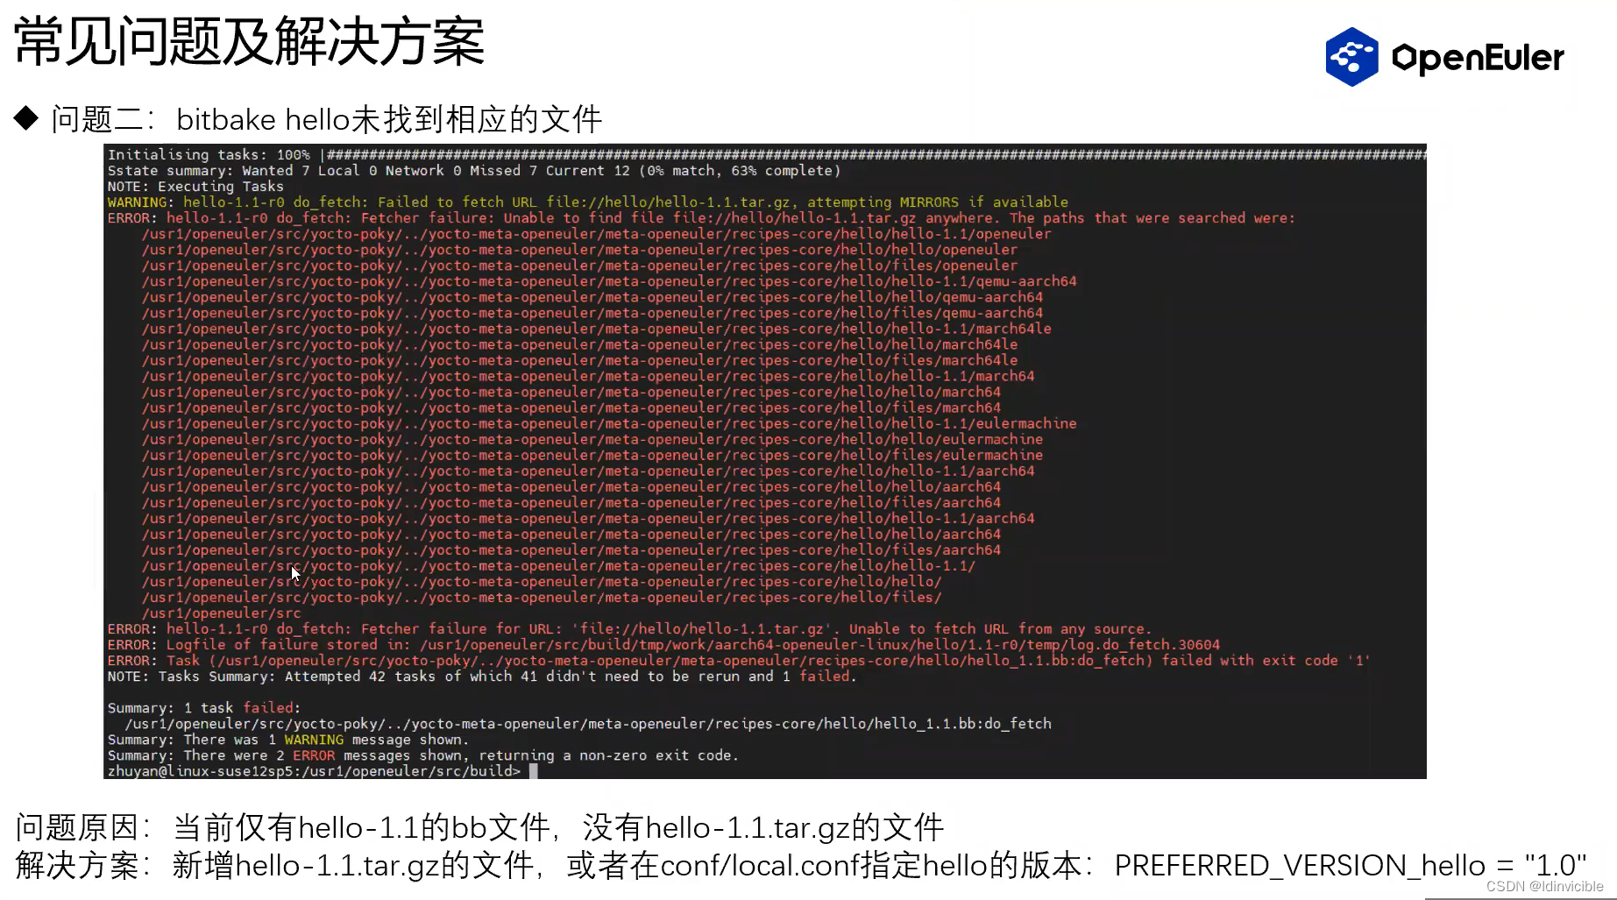This screenshot has width=1617, height=900.
Task: Click the first ERROR label in terminal
Action: [129, 217]
